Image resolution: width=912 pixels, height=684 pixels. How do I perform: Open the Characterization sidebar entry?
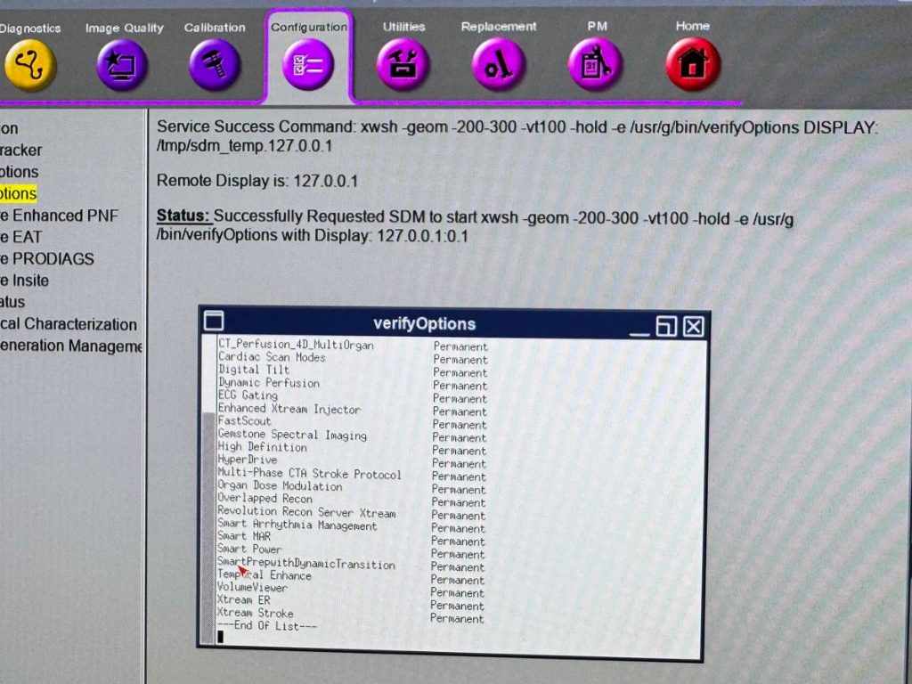tap(71, 324)
